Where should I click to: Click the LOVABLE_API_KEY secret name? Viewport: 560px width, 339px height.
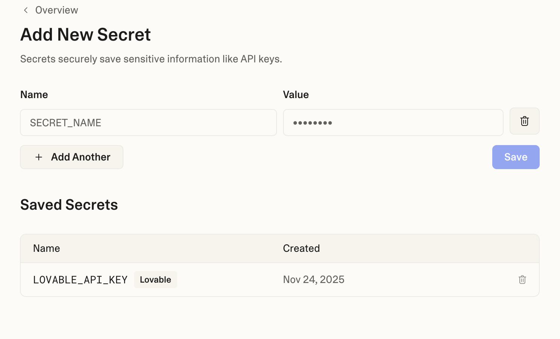tap(80, 280)
